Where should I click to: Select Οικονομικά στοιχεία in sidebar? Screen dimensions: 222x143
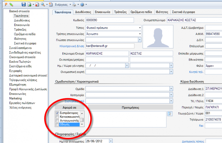[22, 57]
